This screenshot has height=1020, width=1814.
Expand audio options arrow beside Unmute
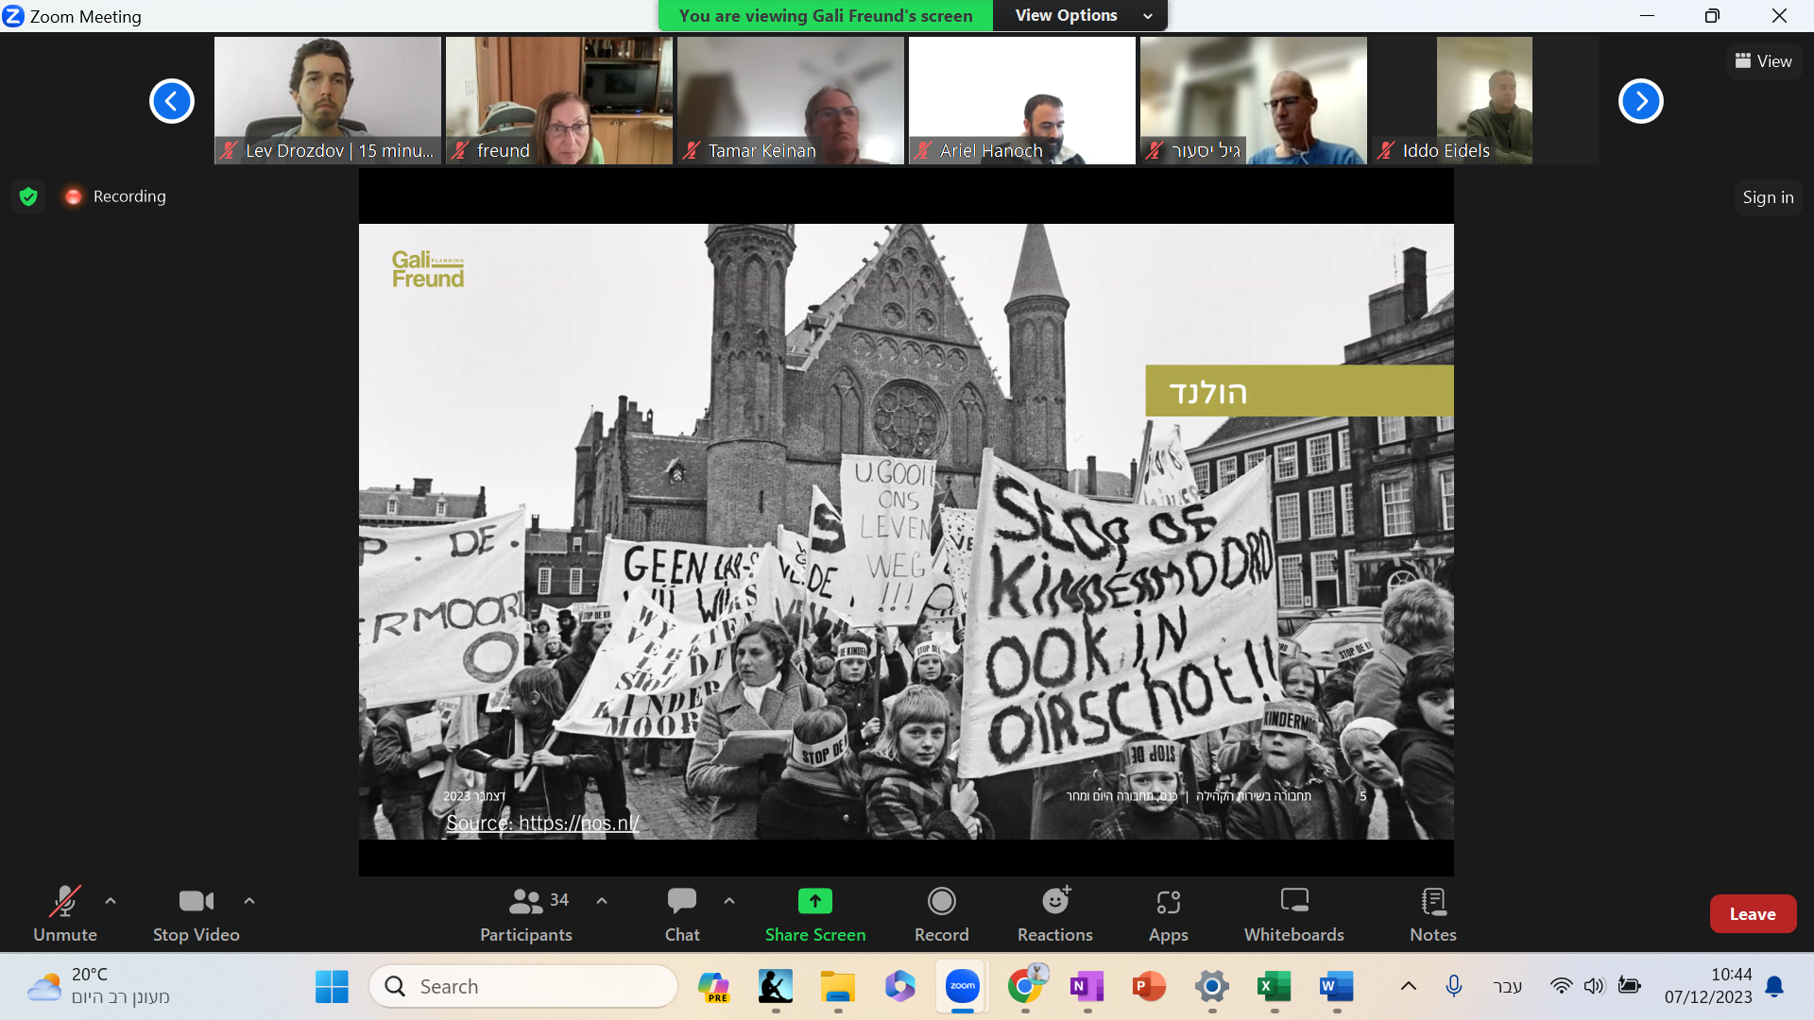click(111, 901)
